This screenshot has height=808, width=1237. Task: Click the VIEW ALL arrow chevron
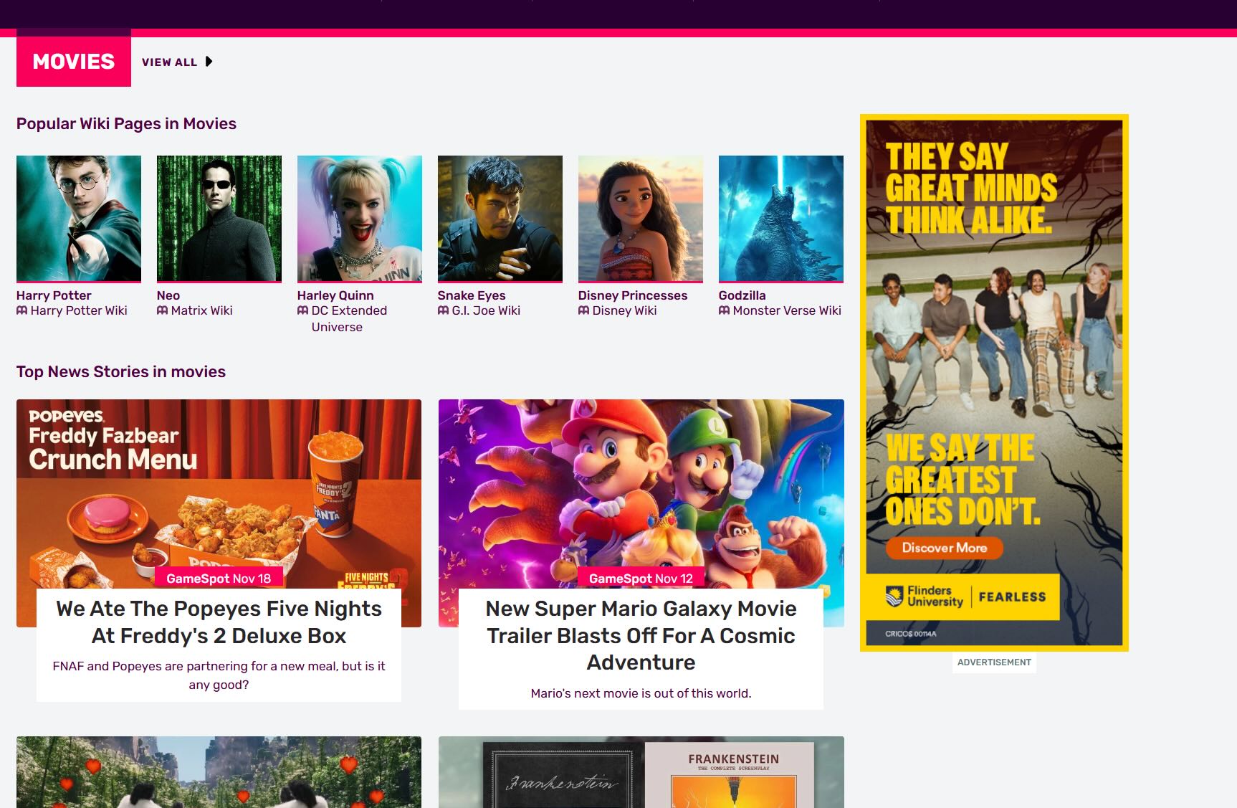tap(209, 62)
